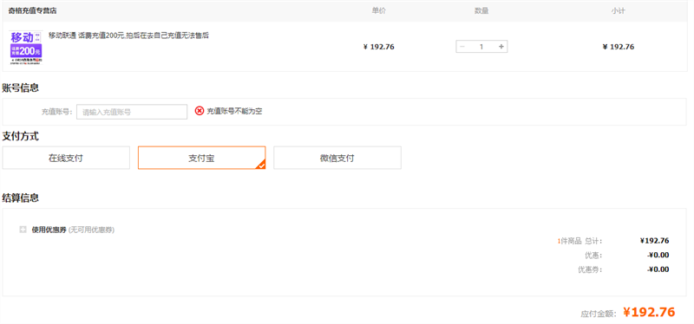Click the 结算信息 section heading
The width and height of the screenshot is (694, 324).
(x=20, y=198)
